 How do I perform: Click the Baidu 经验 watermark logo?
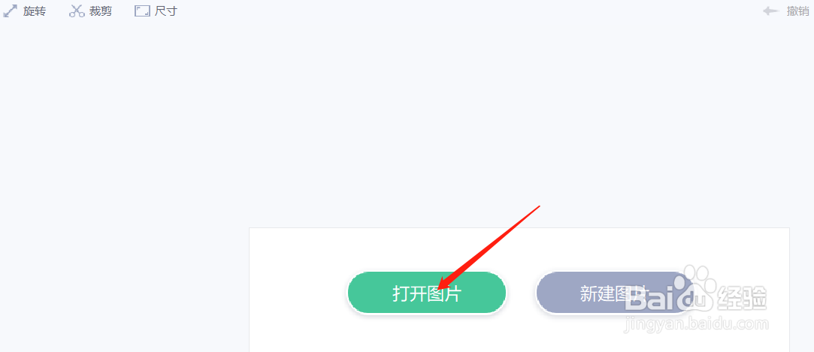click(696, 298)
